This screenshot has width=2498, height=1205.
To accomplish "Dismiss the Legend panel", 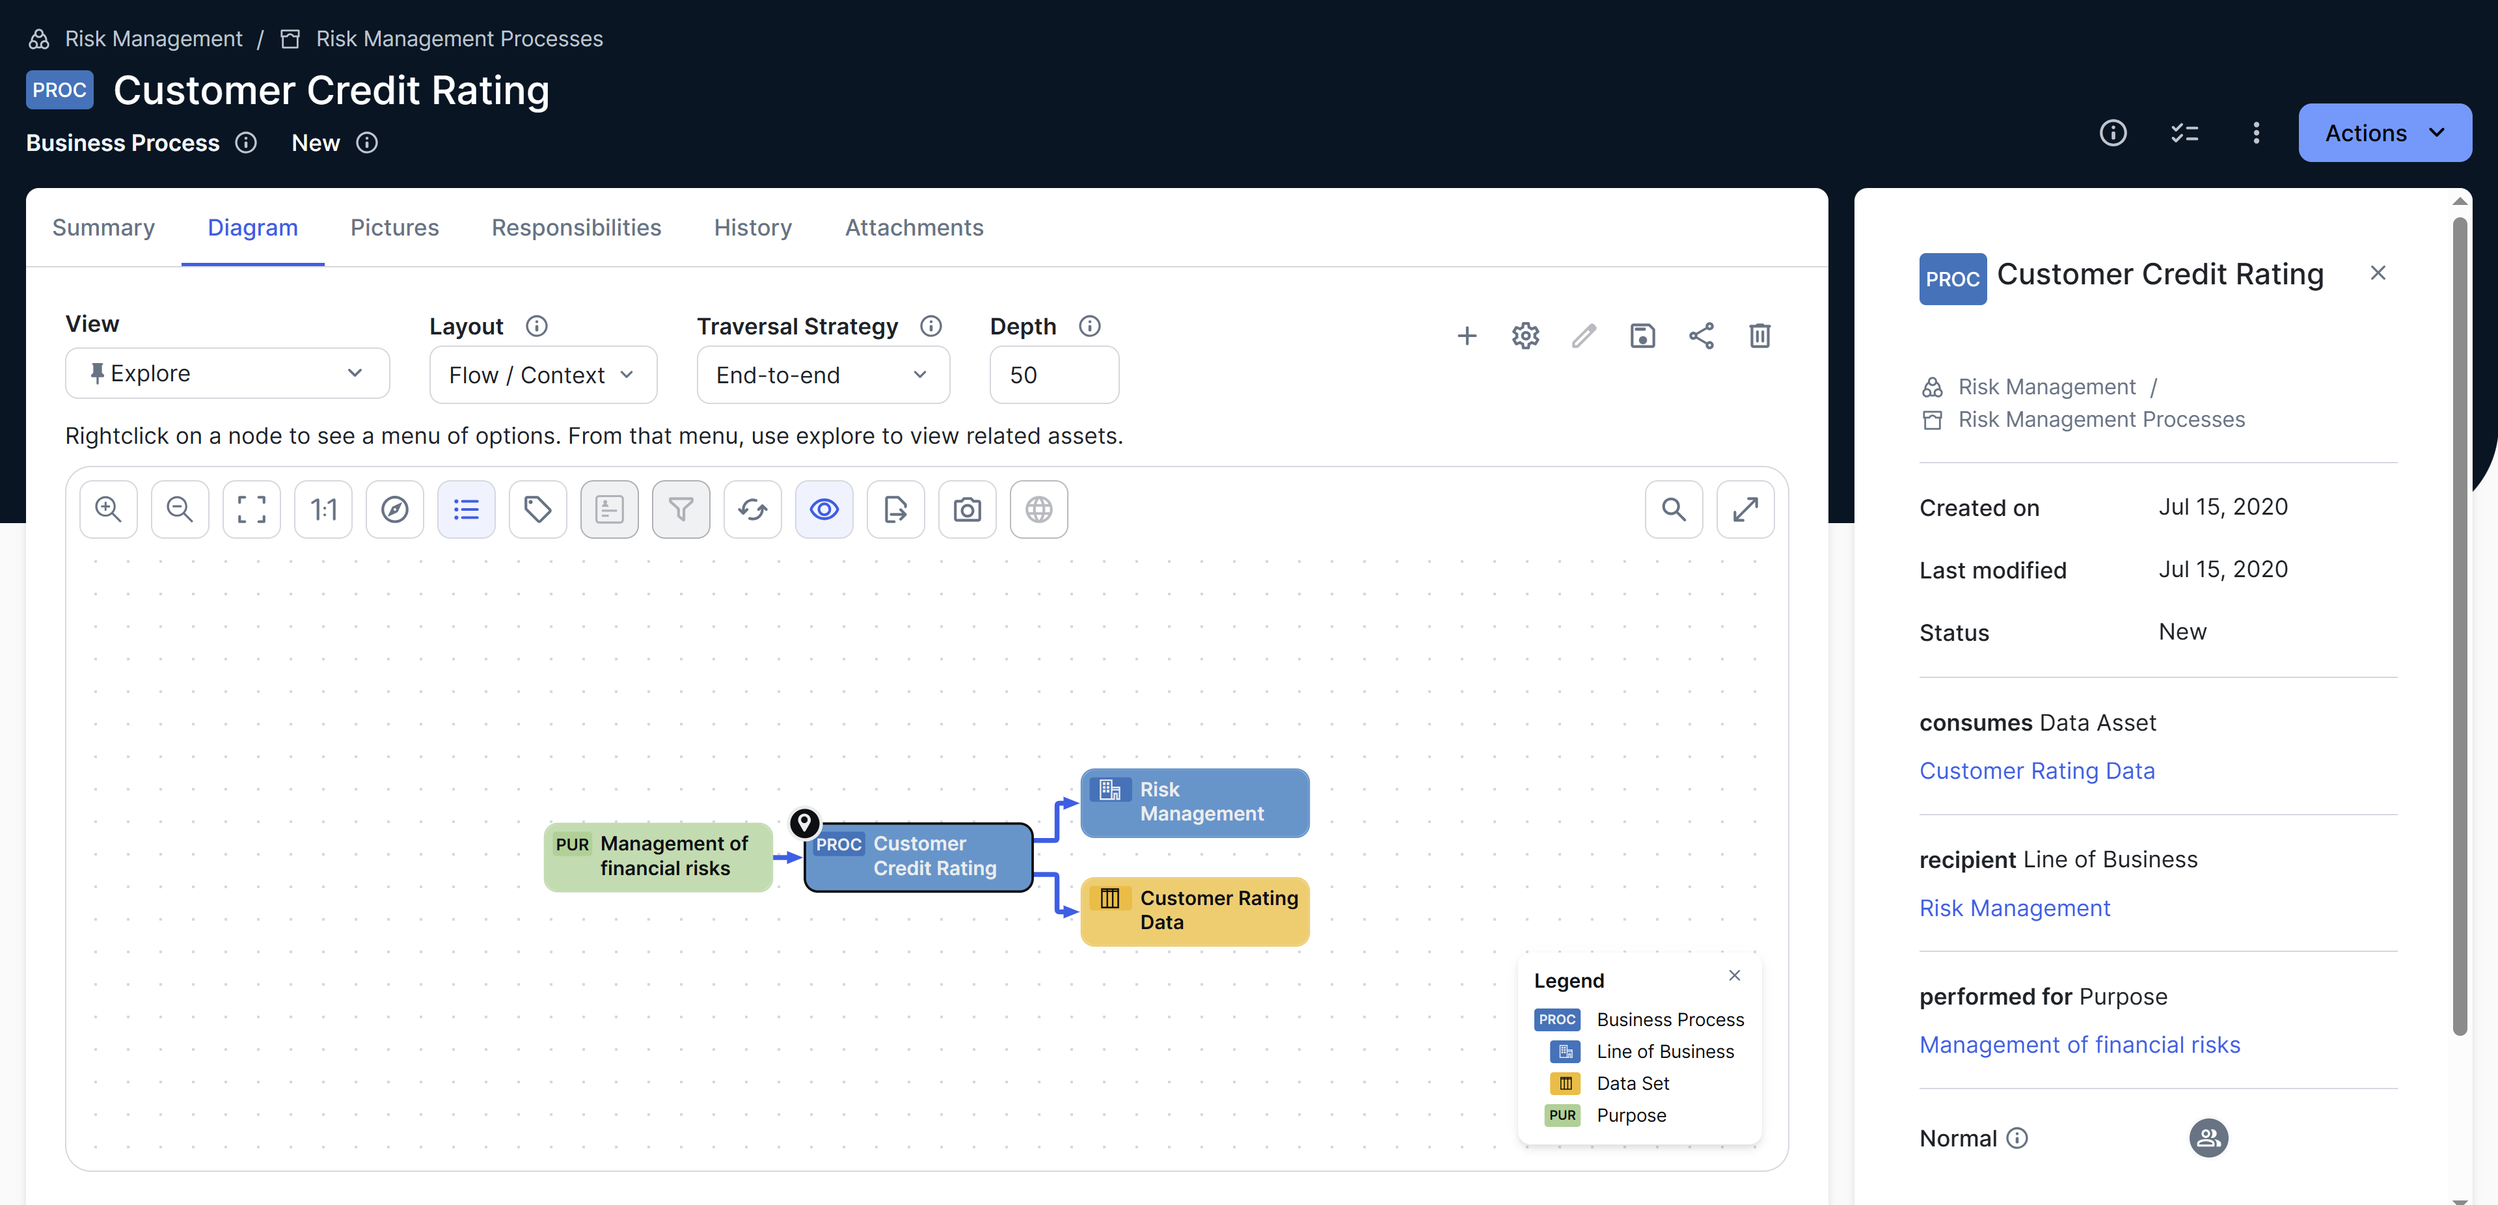I will (x=1734, y=975).
